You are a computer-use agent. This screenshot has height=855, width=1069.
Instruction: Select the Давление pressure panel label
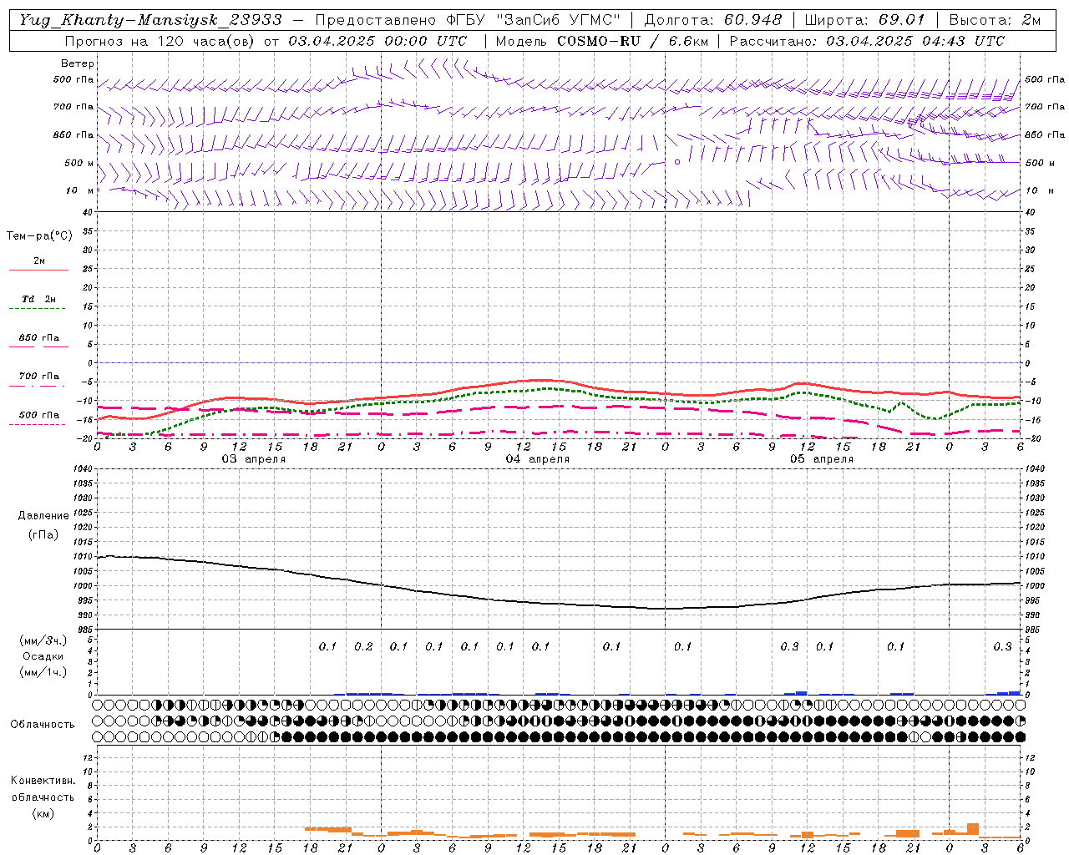click(43, 516)
